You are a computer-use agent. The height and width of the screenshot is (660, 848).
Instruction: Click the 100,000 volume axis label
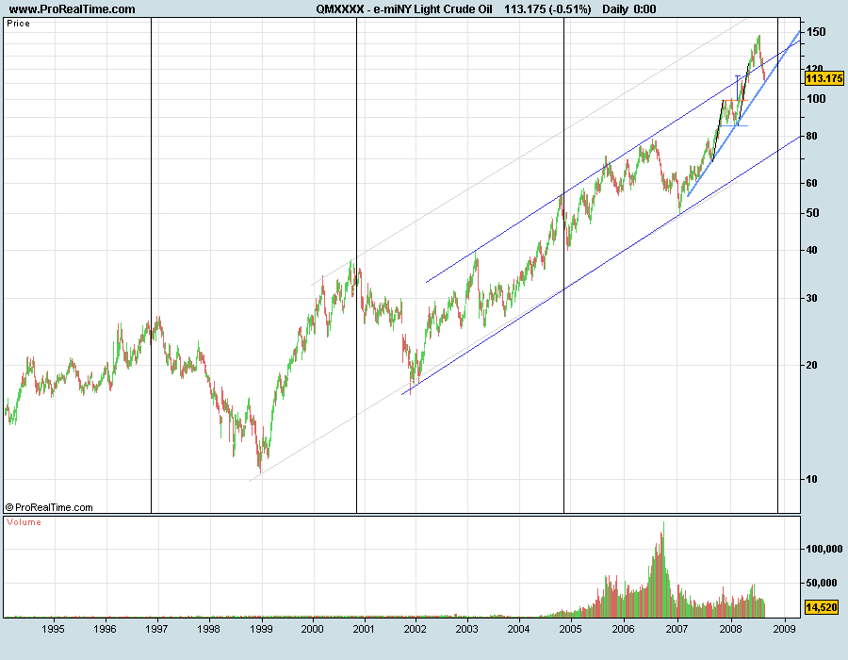(824, 549)
